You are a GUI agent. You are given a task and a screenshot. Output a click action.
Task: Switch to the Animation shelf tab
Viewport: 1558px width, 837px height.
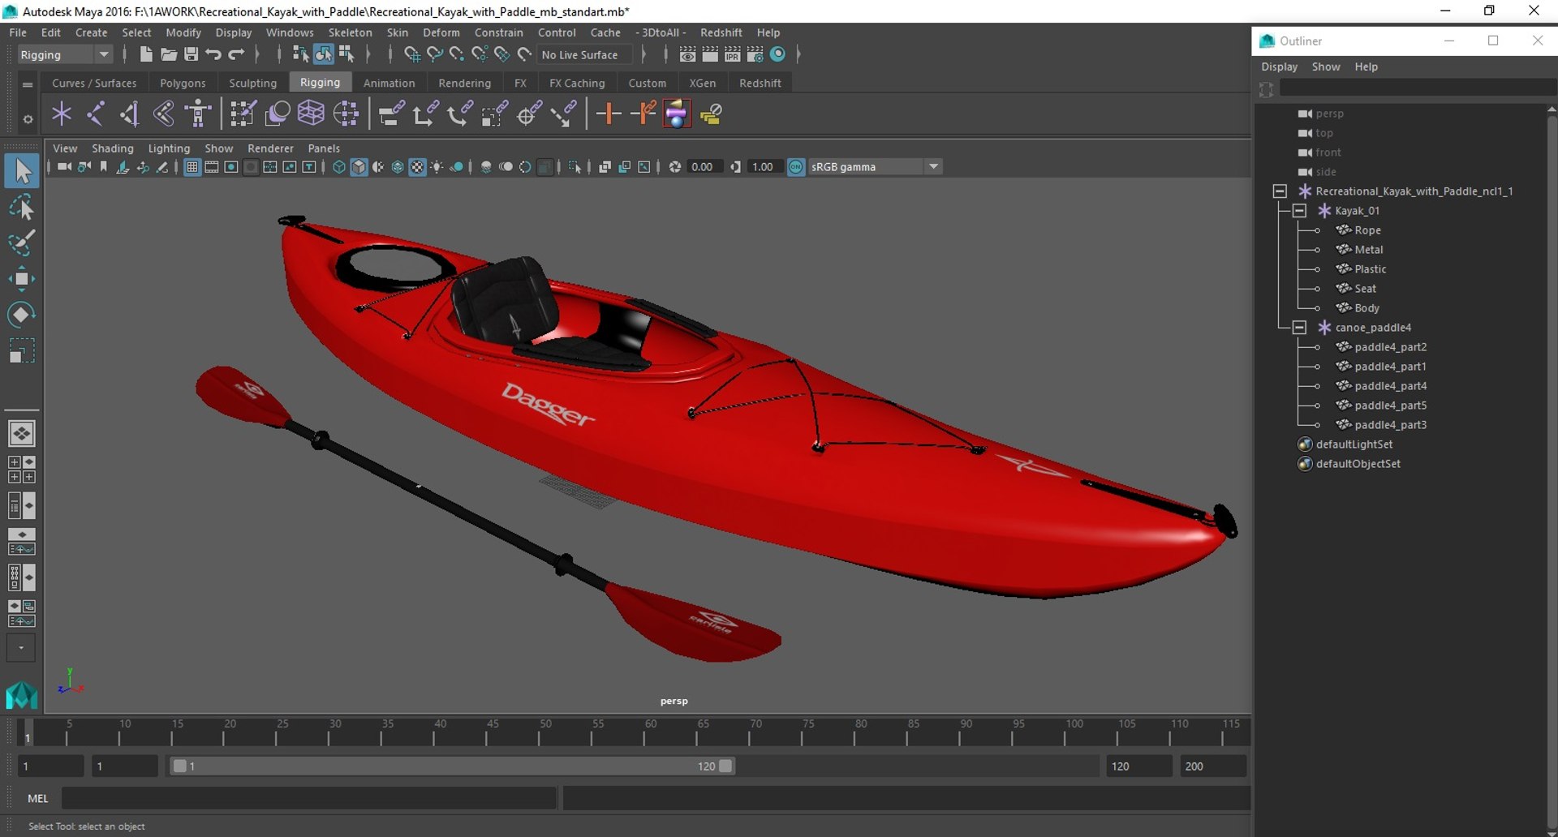389,83
